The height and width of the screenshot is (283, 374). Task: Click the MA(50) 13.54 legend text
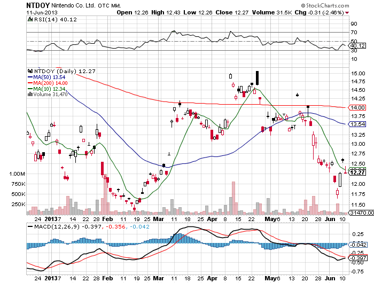(49, 77)
